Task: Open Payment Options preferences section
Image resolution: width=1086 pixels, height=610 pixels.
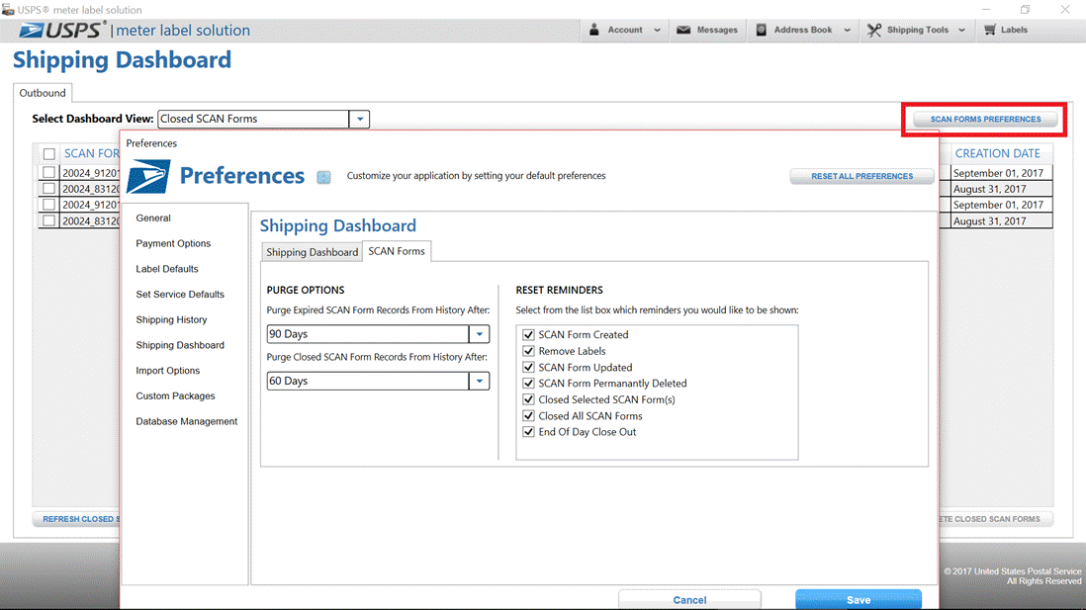Action: (x=173, y=244)
